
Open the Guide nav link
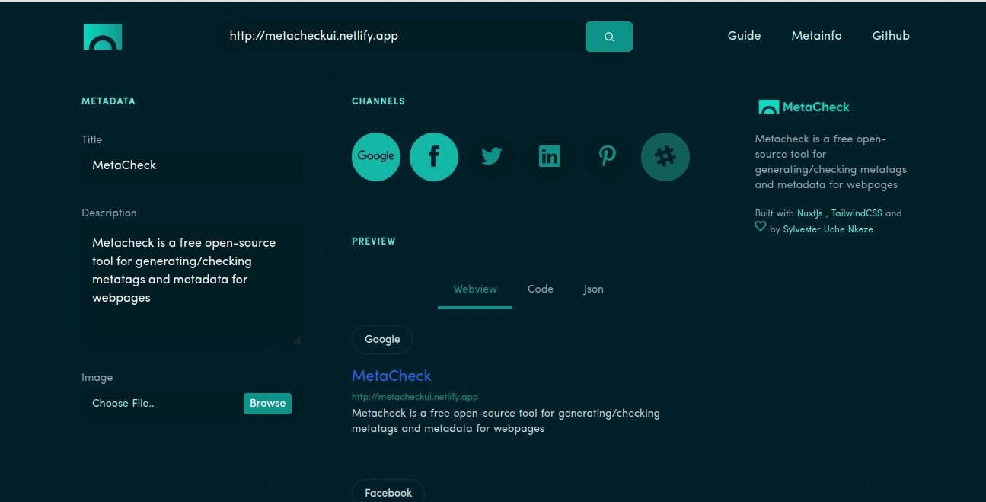(x=744, y=36)
